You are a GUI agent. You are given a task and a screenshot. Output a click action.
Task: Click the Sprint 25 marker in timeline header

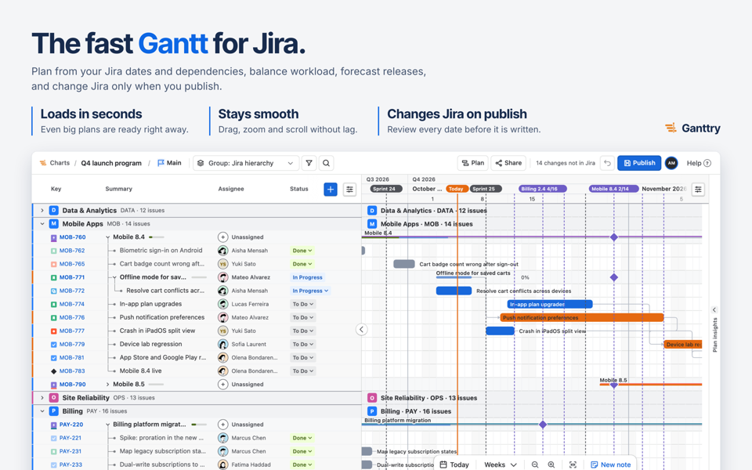click(x=486, y=189)
